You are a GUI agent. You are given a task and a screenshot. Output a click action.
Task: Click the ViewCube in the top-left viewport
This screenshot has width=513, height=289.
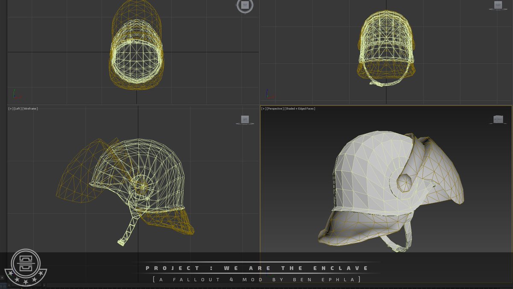(245, 6)
